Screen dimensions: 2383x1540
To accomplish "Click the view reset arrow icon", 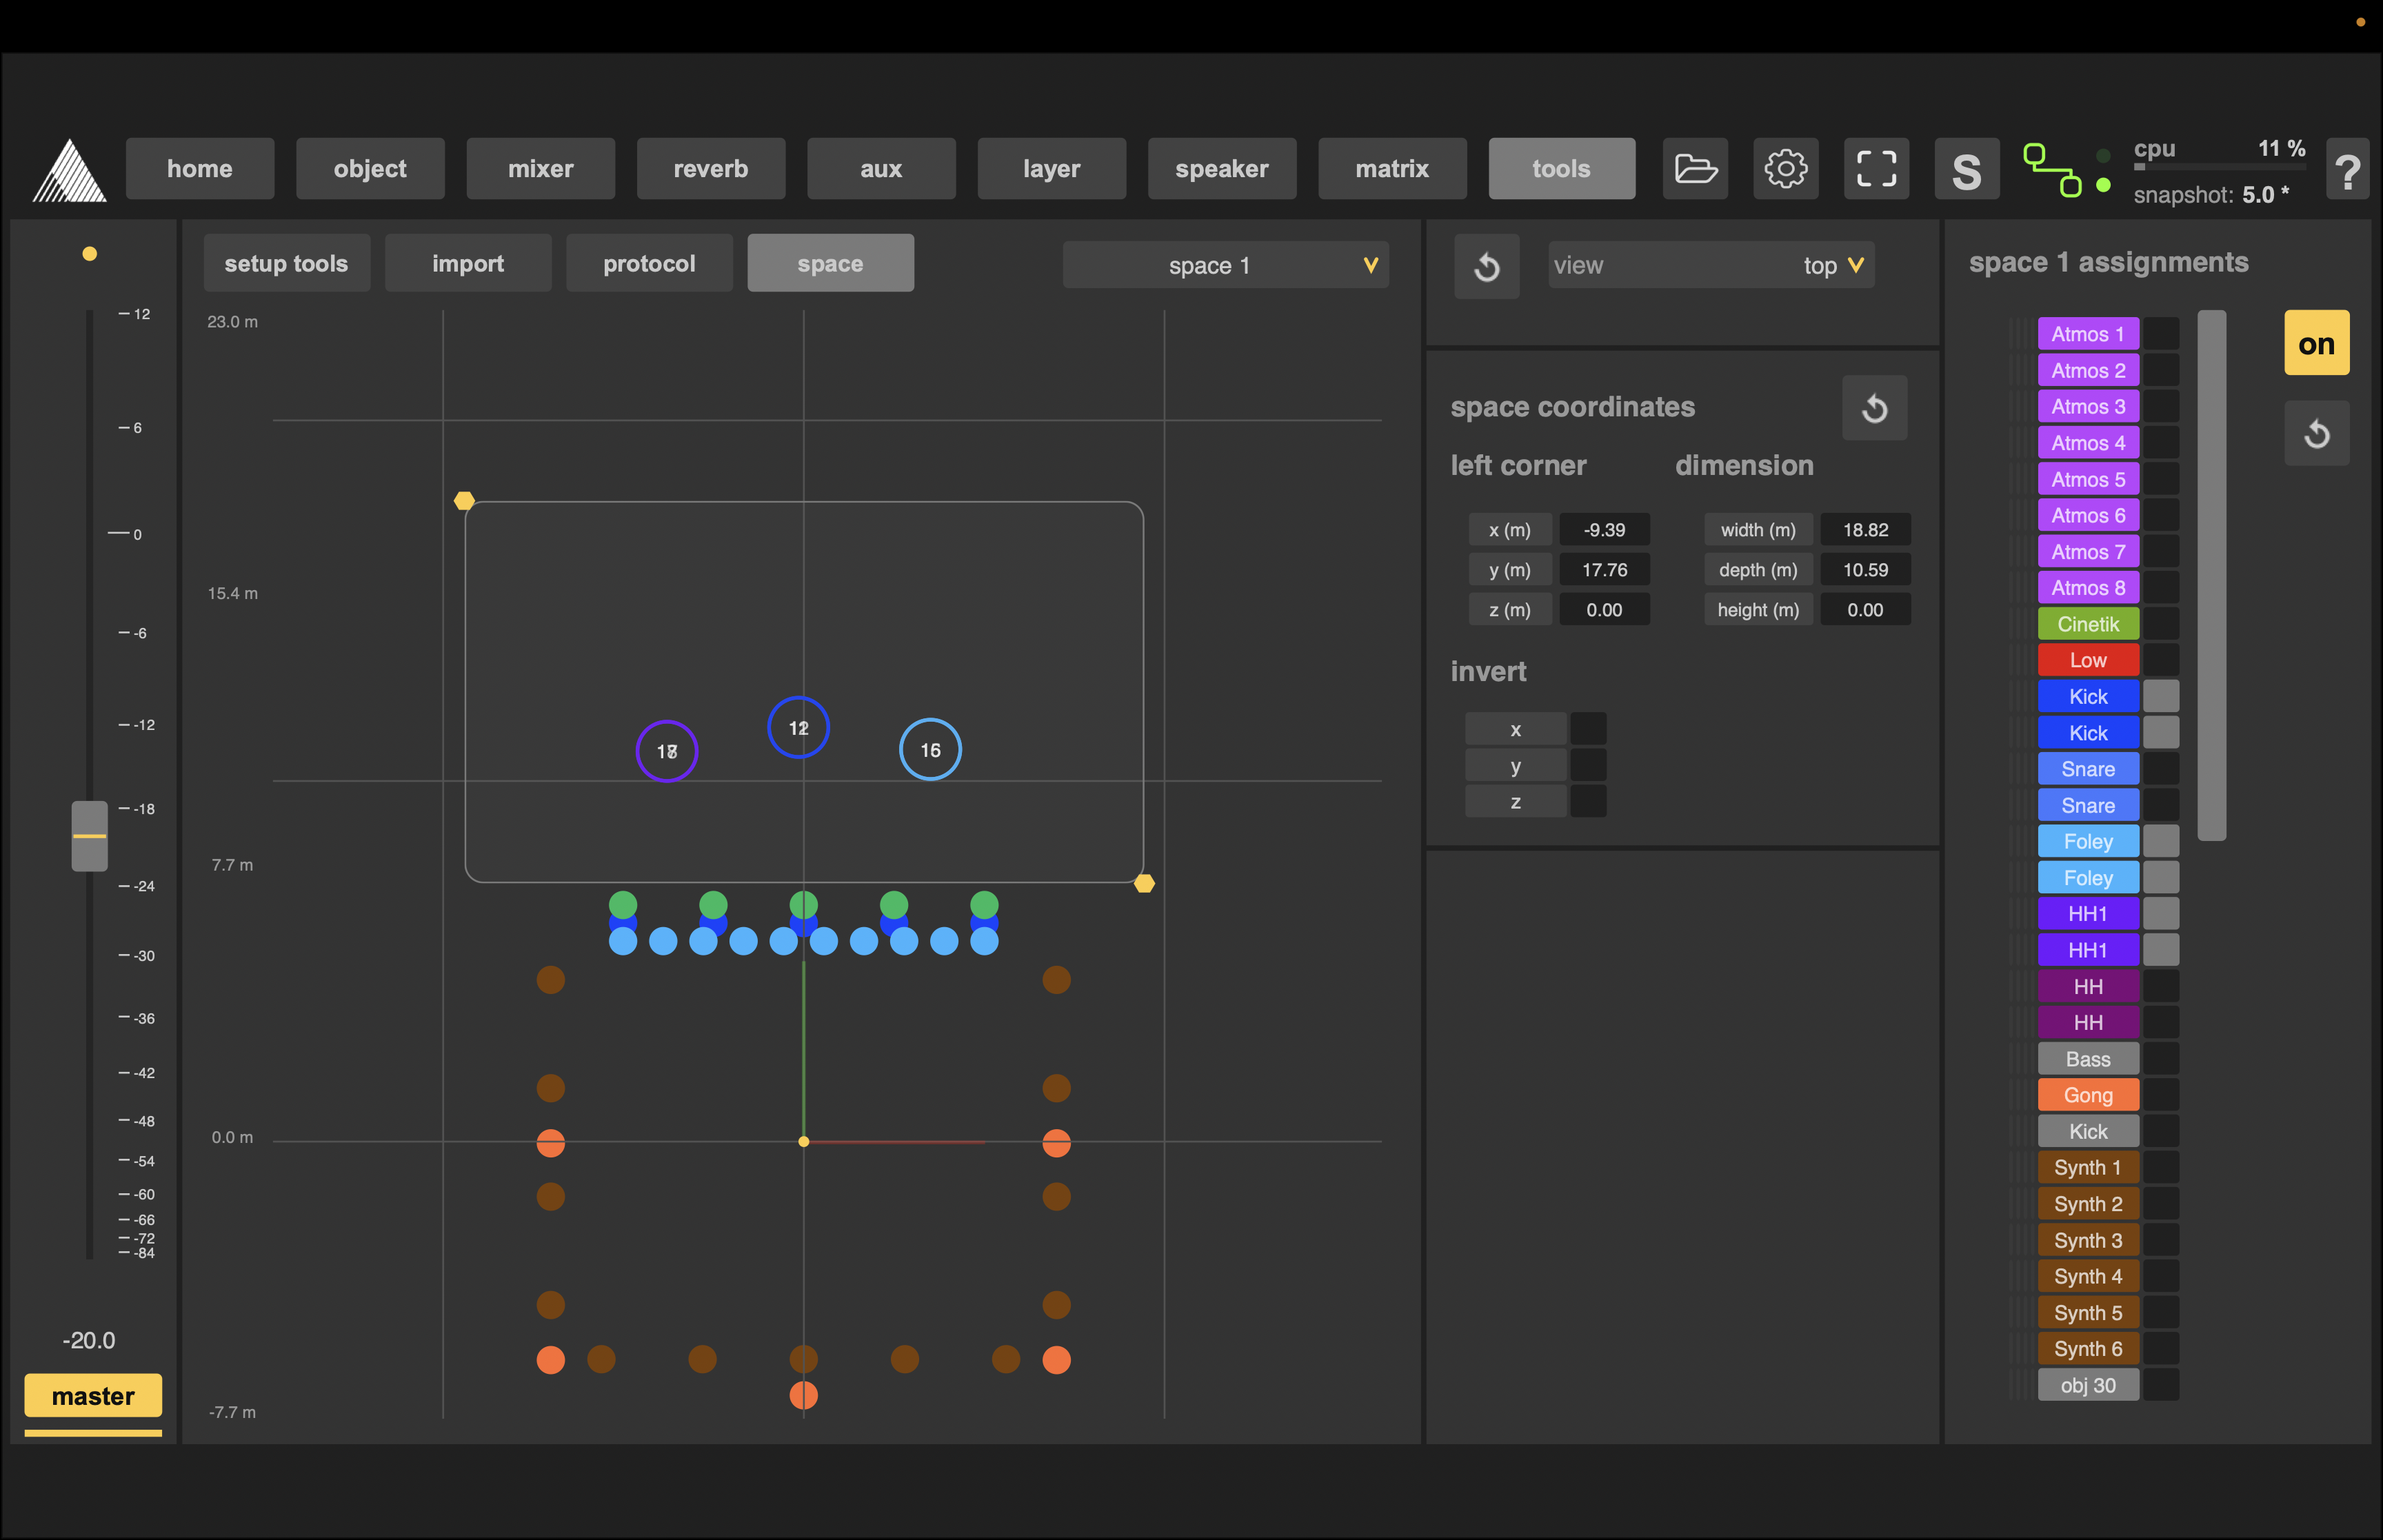I will point(1486,267).
